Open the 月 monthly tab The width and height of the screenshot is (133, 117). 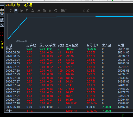27,11
